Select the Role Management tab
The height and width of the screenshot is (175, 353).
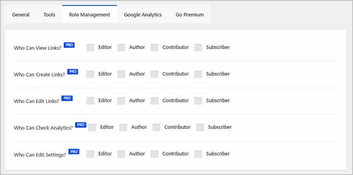[x=90, y=14]
